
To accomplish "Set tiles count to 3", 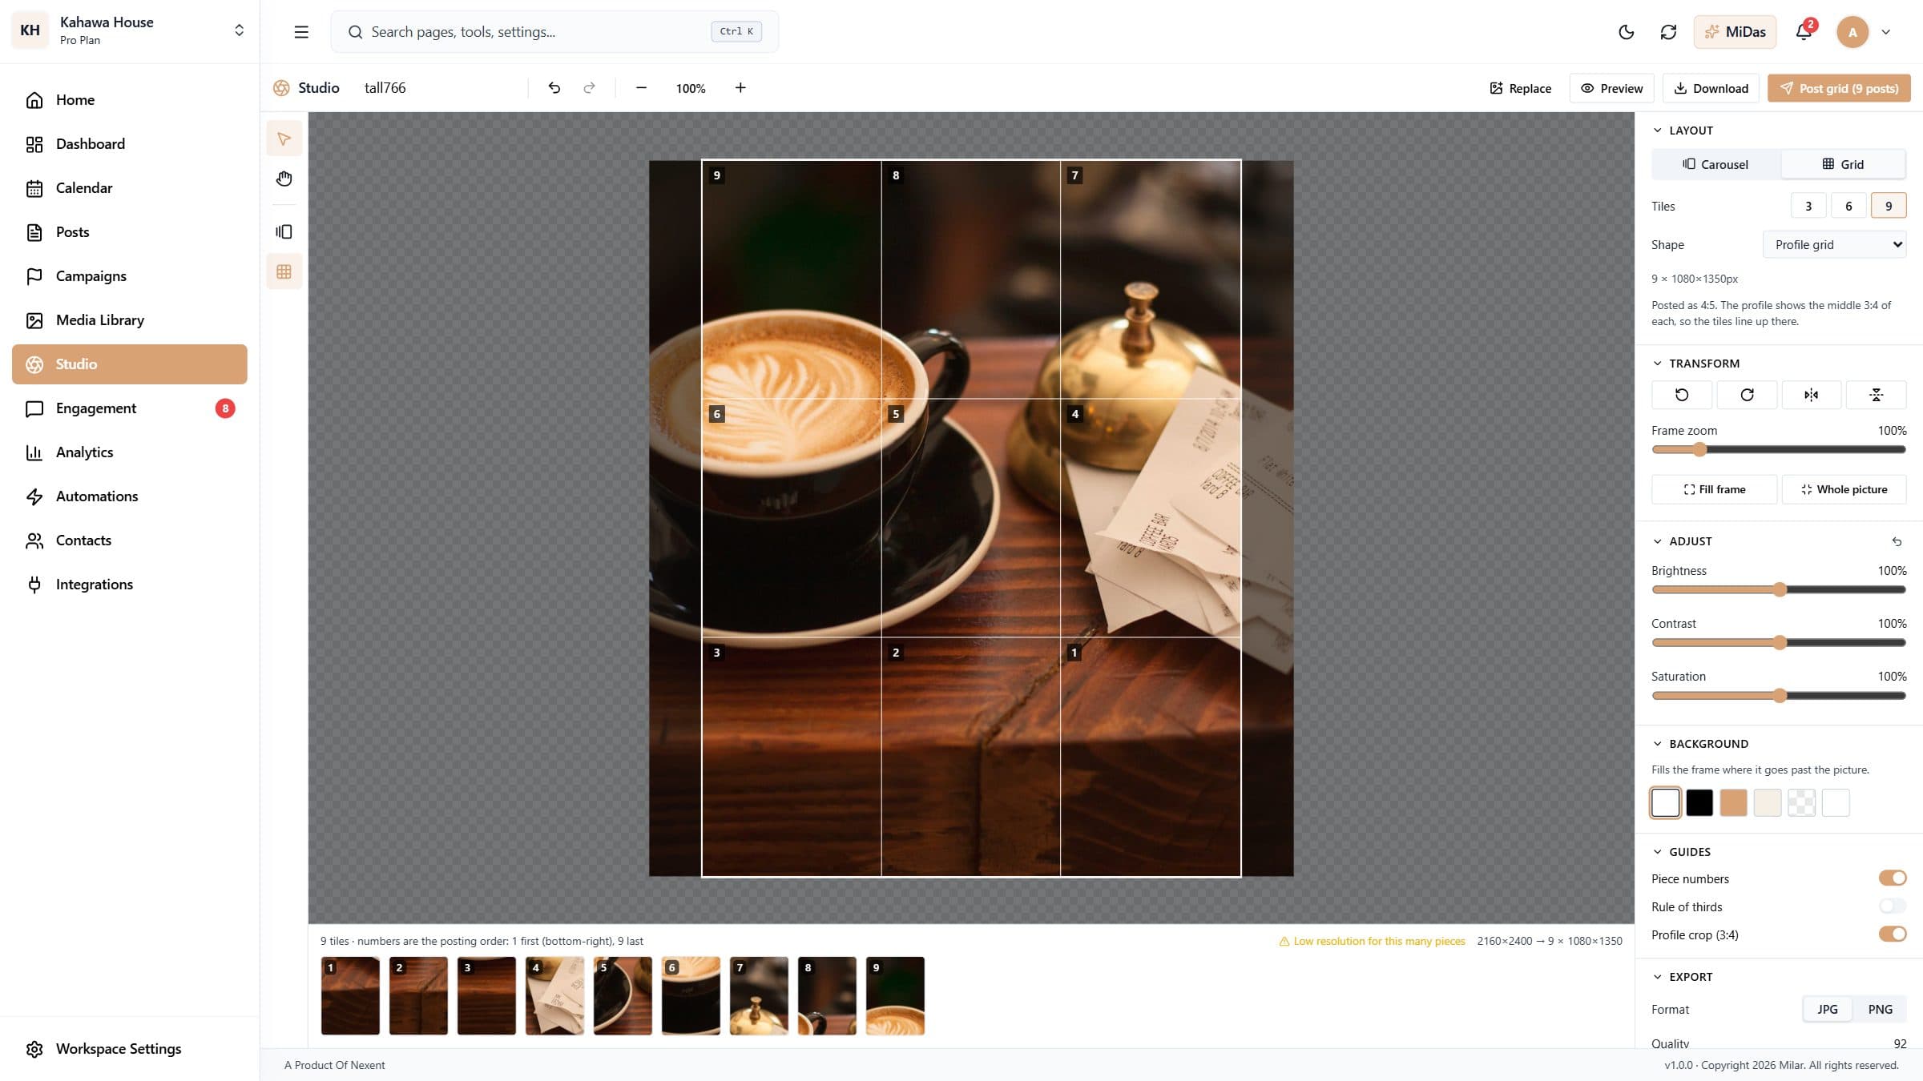I will 1808,206.
